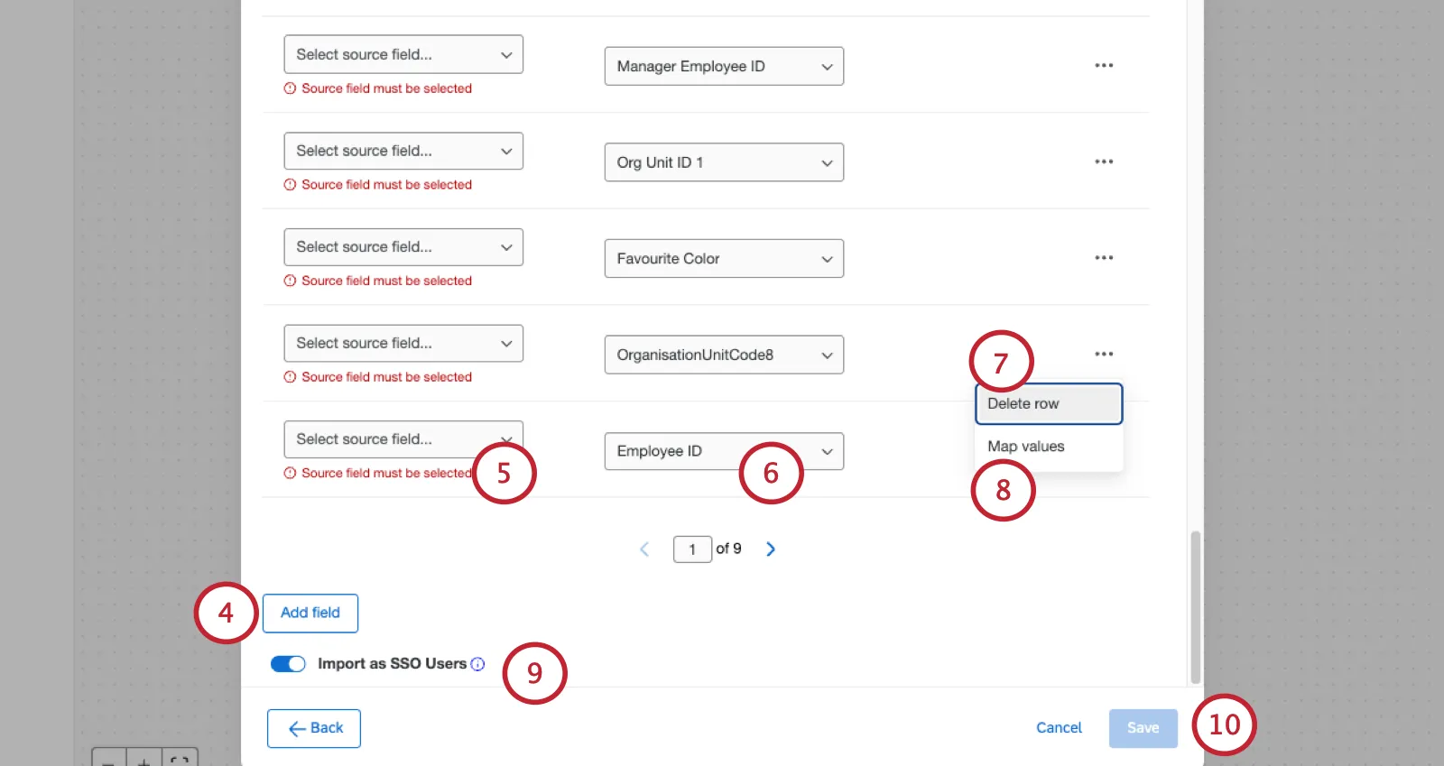Image resolution: width=1444 pixels, height=766 pixels.
Task: Open source field dropdown for Favourite Color
Action: (403, 247)
